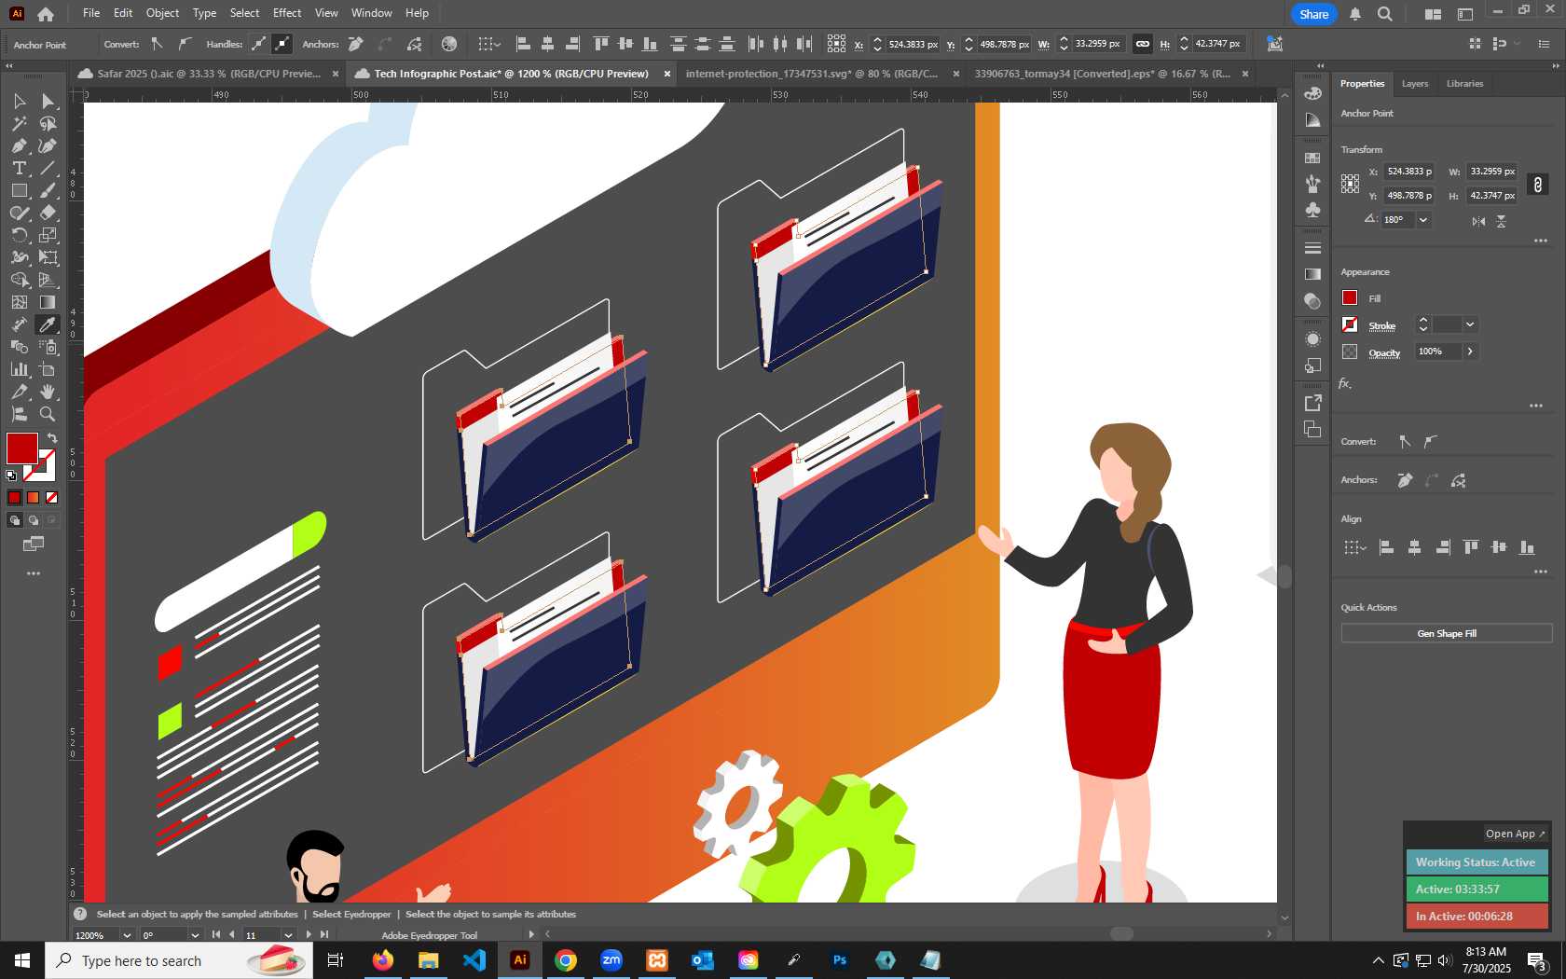Select the Selection tool arrow
This screenshot has width=1566, height=979.
19,101
